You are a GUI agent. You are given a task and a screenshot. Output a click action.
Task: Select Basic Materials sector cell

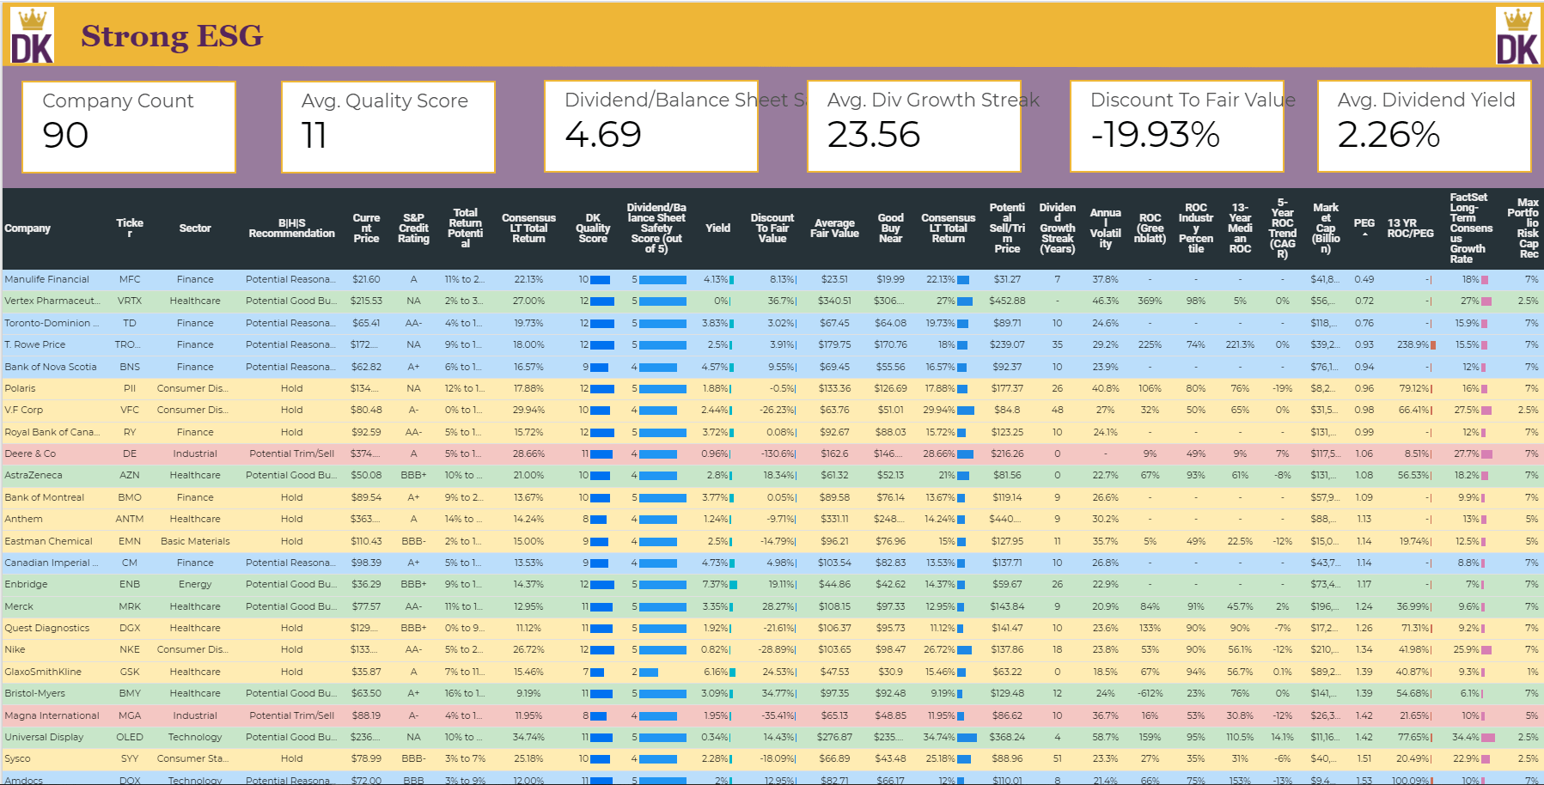coord(195,542)
